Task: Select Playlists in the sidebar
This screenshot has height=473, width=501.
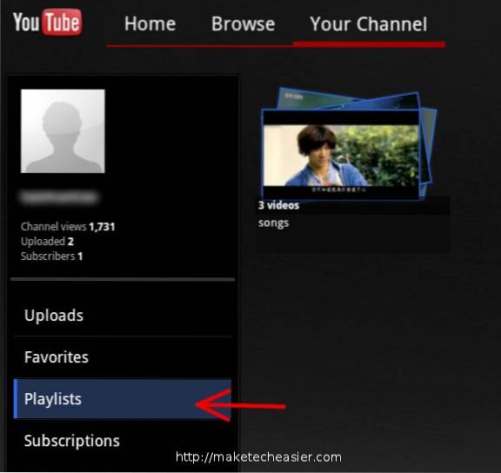Action: click(123, 398)
